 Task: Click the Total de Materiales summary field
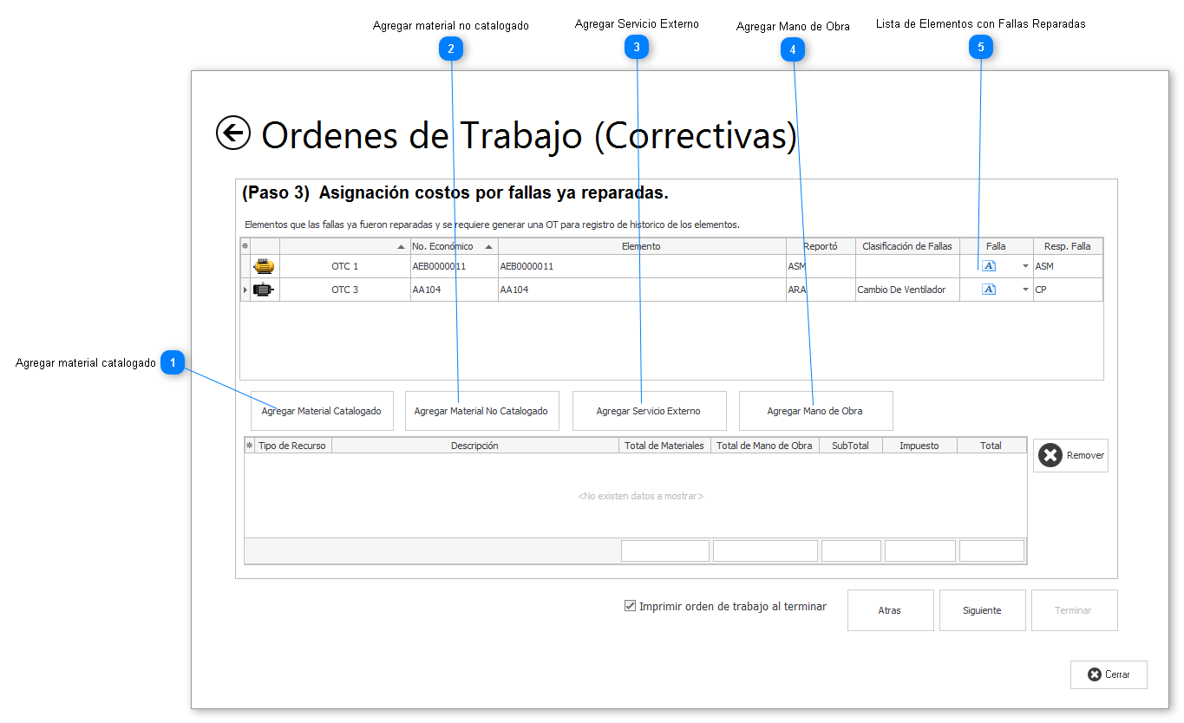coord(664,550)
